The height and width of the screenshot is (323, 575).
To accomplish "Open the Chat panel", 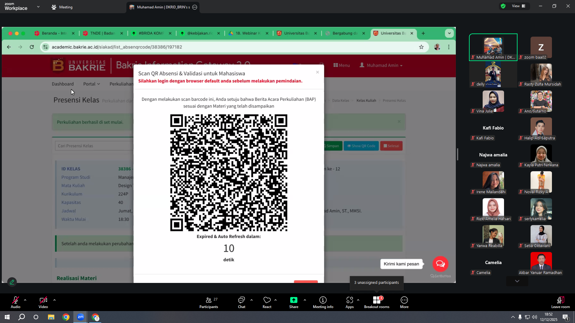I will pyautogui.click(x=241, y=302).
